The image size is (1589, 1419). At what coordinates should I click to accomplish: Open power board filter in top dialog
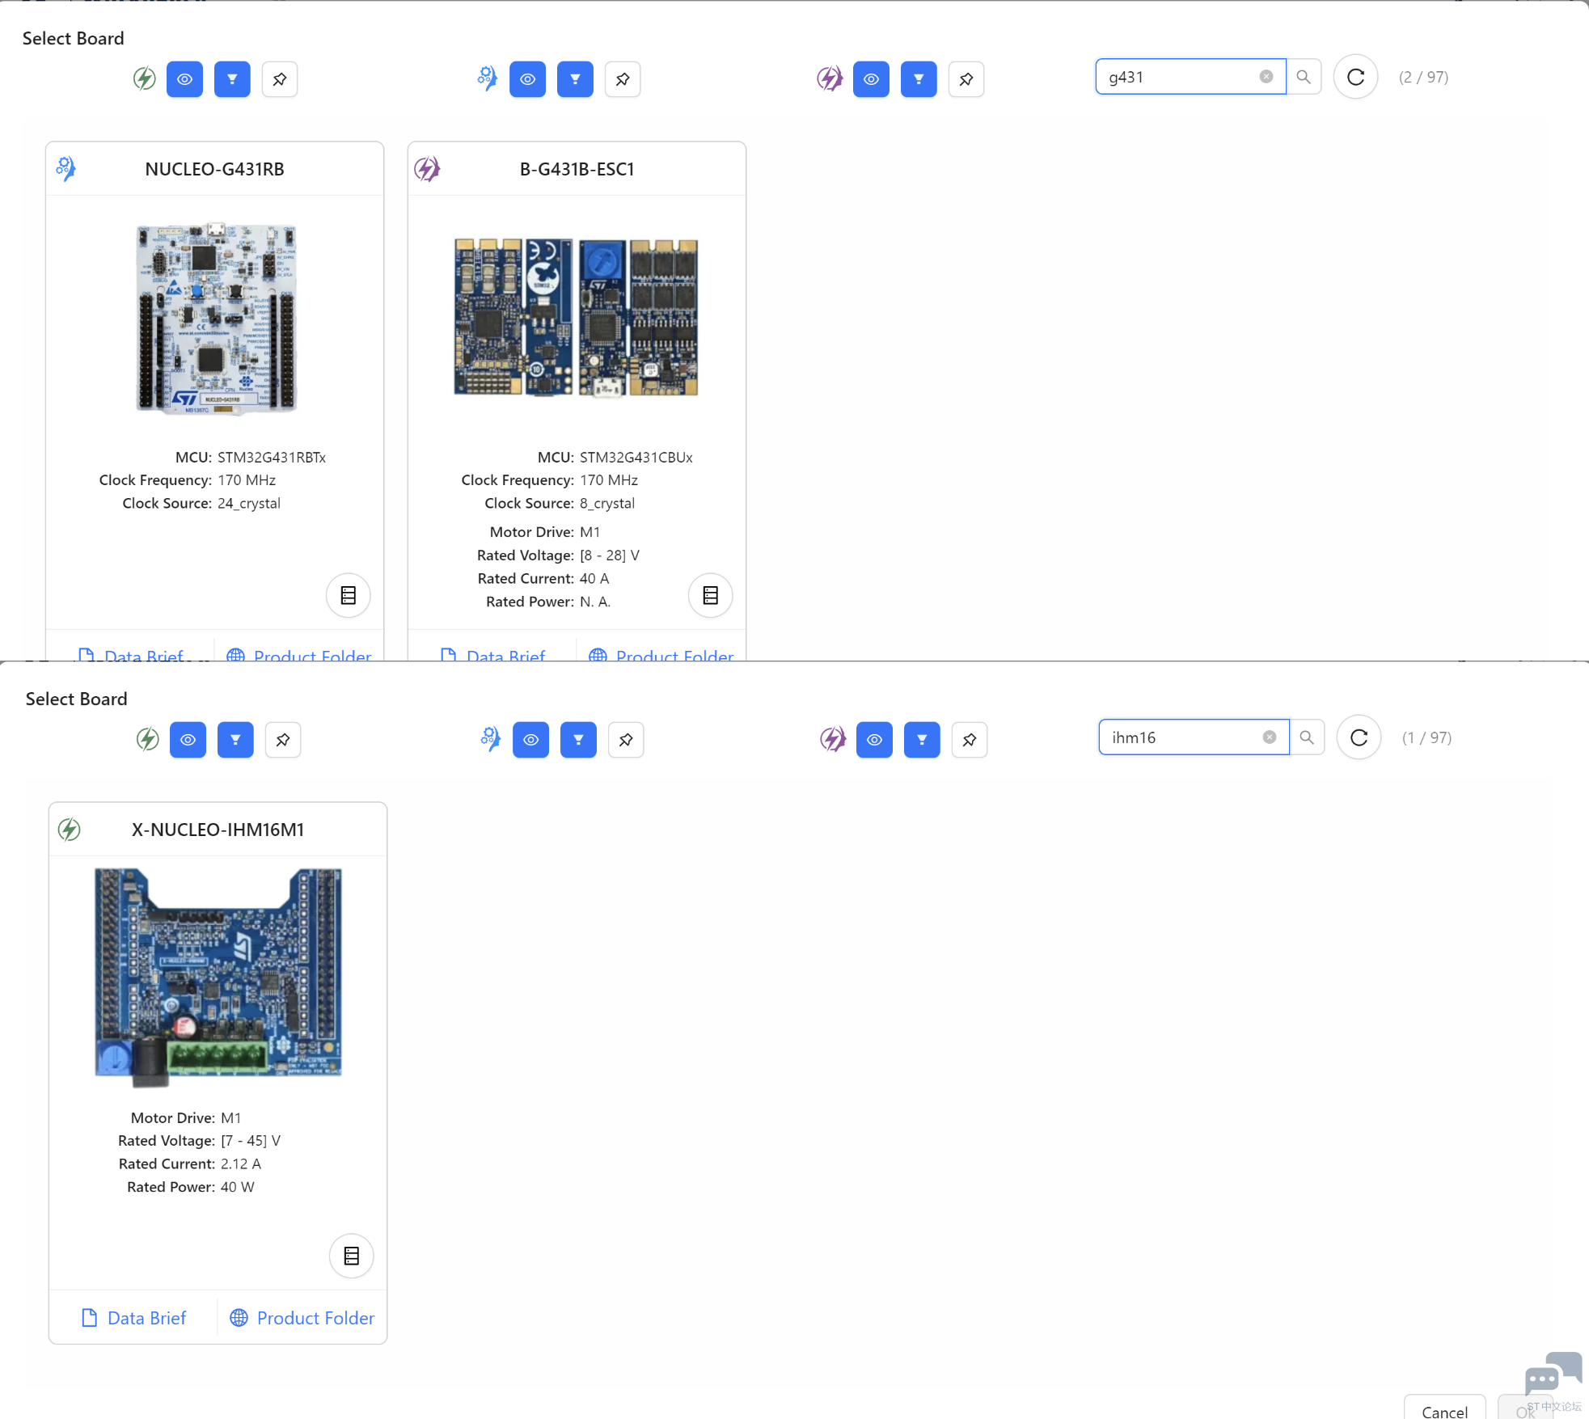coord(232,79)
